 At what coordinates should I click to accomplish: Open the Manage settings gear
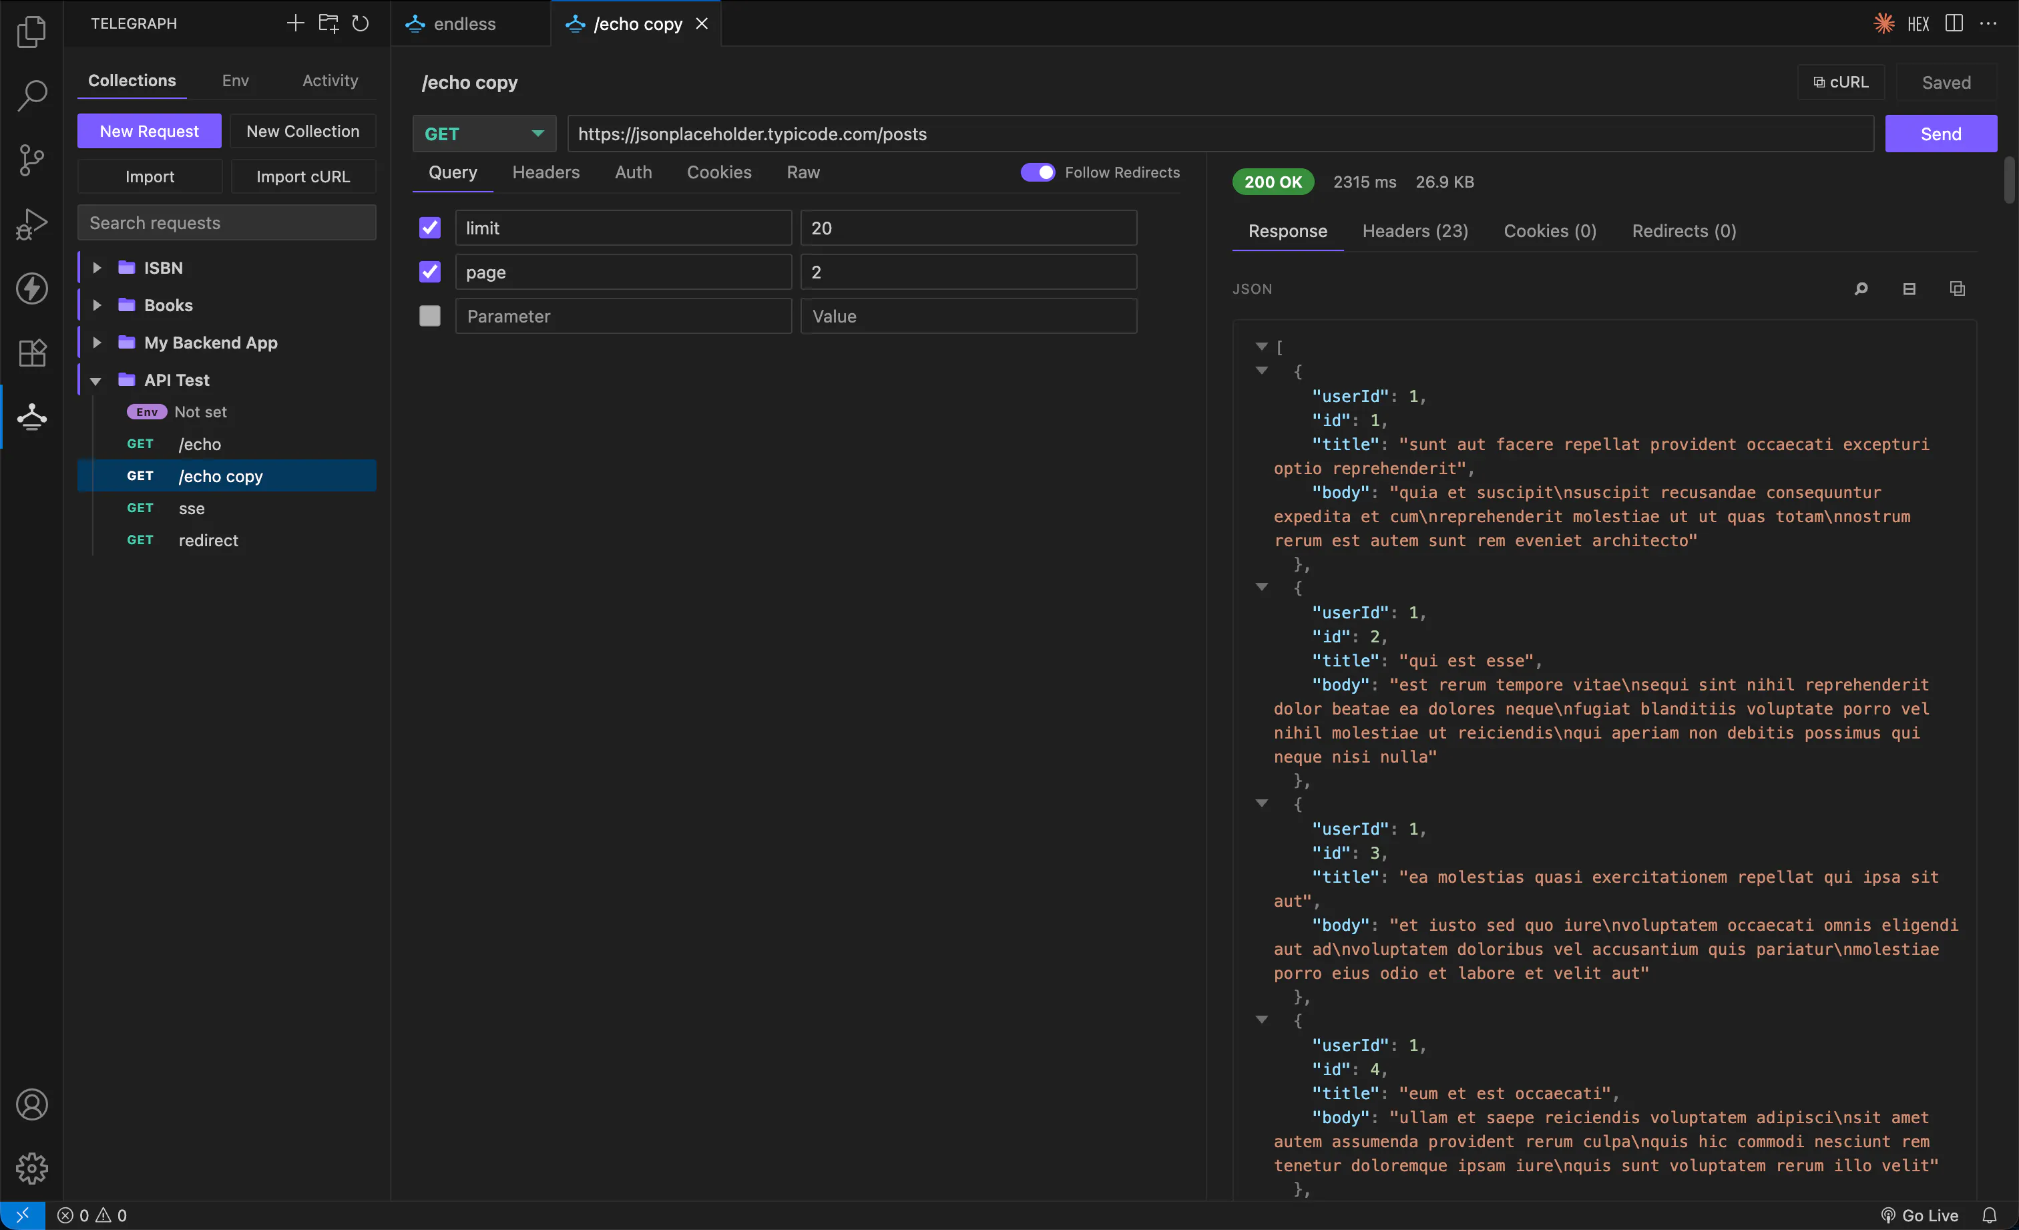[31, 1168]
